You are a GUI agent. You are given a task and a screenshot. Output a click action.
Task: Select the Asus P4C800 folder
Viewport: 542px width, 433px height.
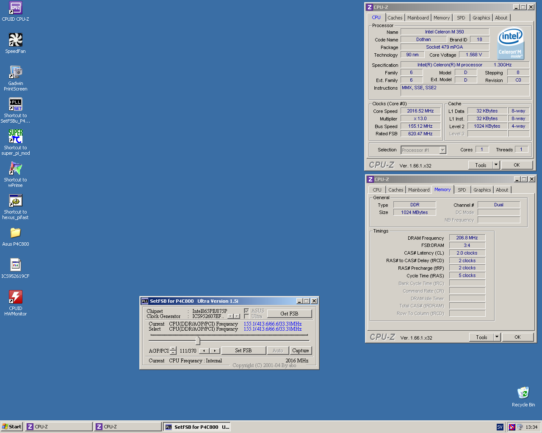16,233
